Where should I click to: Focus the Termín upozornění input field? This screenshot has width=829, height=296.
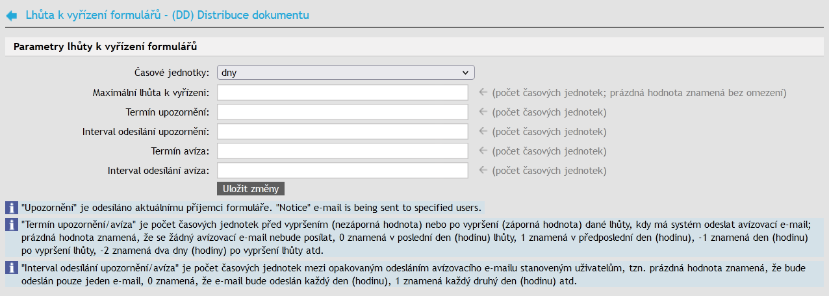[342, 112]
